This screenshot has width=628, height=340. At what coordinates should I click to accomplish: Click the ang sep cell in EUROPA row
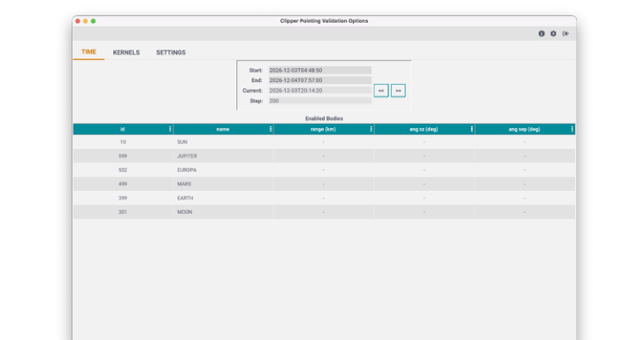pos(525,170)
